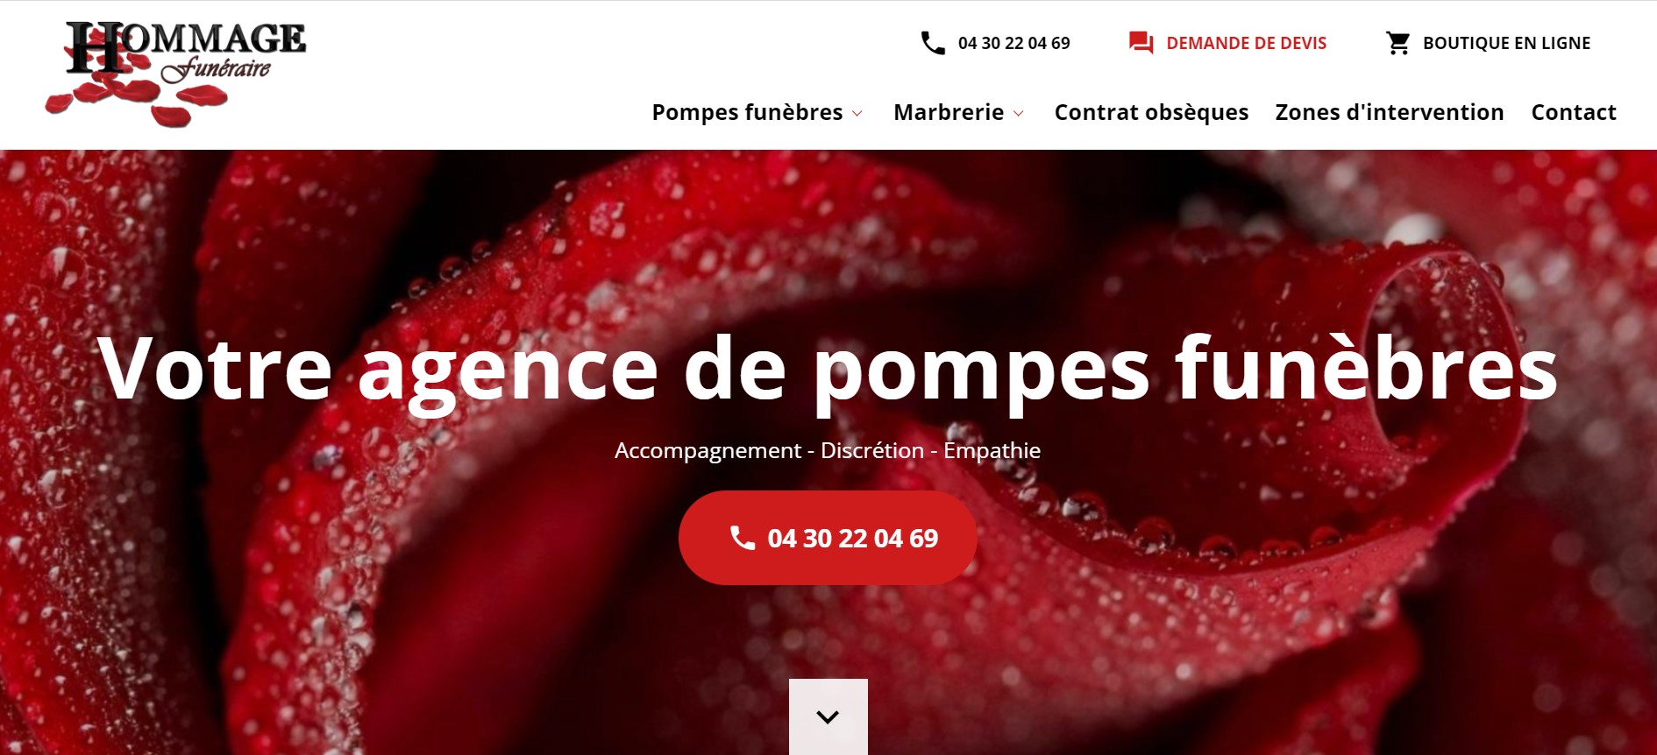Screen dimensions: 1657x755
Task: Open the Demande de devis link
Action: pos(1246,43)
